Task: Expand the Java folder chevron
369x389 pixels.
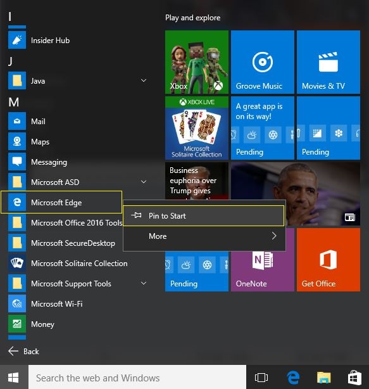Action: pos(144,80)
